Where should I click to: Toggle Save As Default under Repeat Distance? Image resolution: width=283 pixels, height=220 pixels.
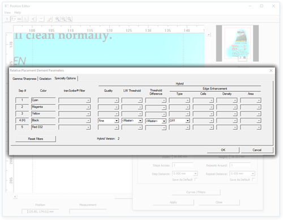coord(254,179)
